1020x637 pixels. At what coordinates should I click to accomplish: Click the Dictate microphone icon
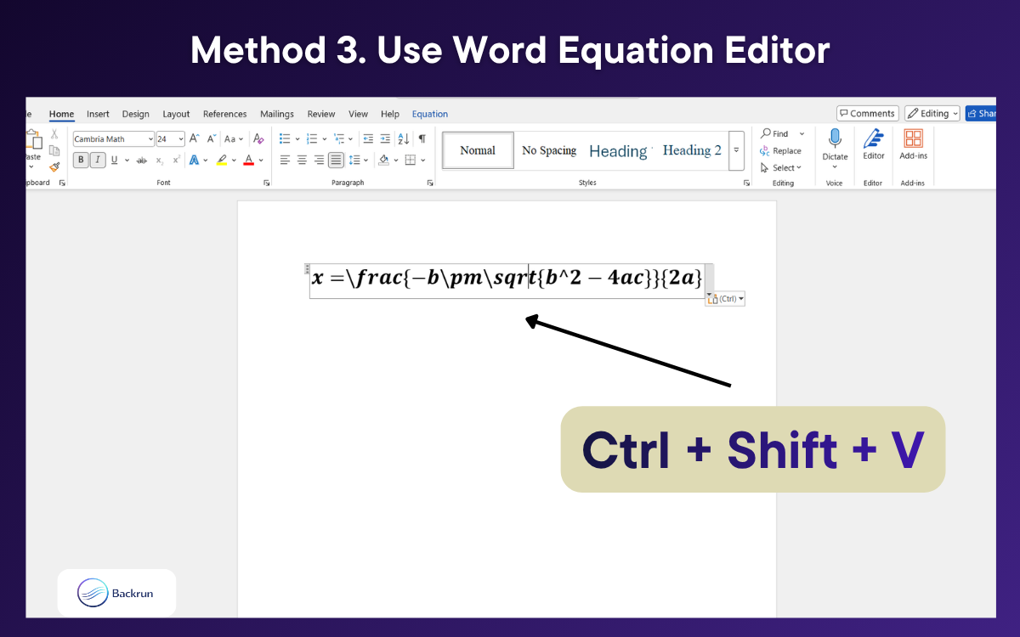(835, 139)
